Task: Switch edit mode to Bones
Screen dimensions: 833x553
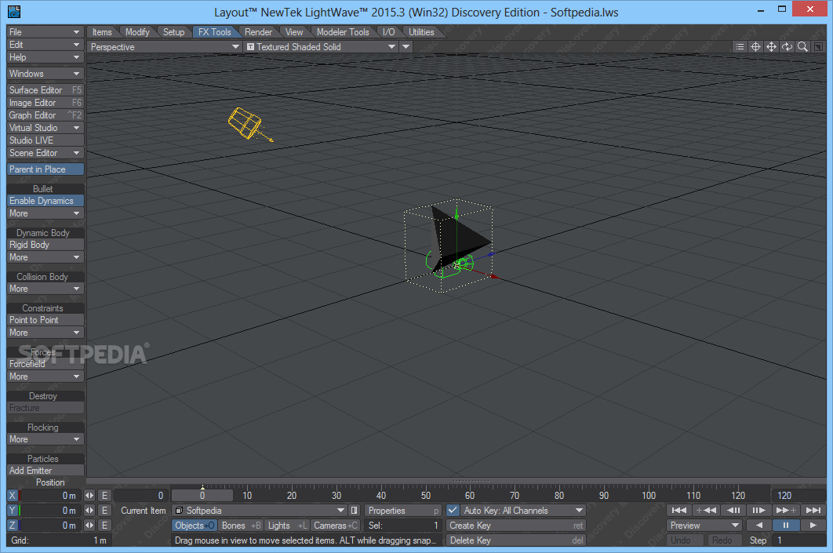Action: (241, 525)
